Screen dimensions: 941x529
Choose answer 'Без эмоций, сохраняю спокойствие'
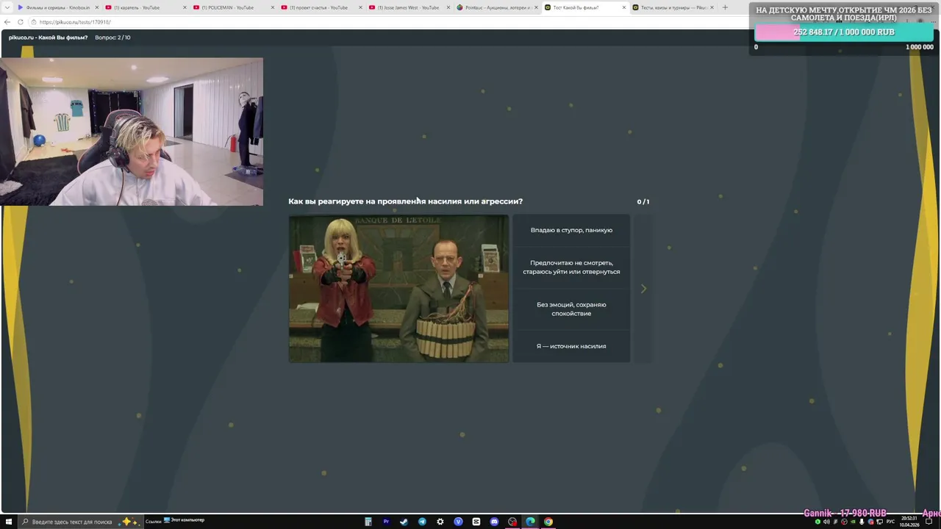571,309
